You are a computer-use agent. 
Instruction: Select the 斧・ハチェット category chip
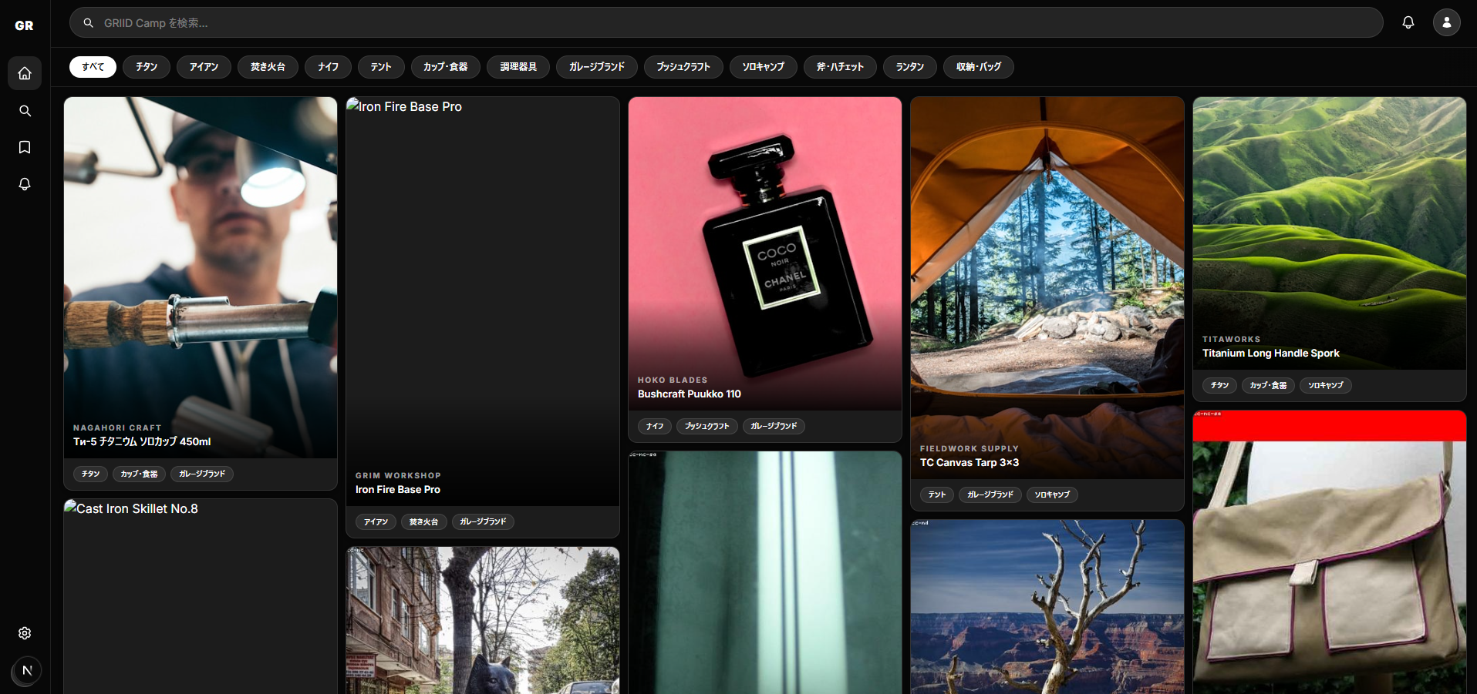[840, 67]
